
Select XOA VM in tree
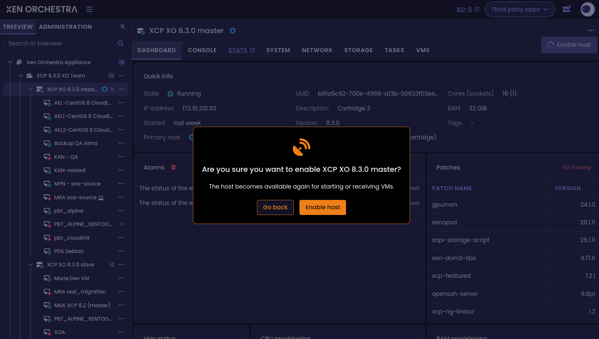click(60, 332)
